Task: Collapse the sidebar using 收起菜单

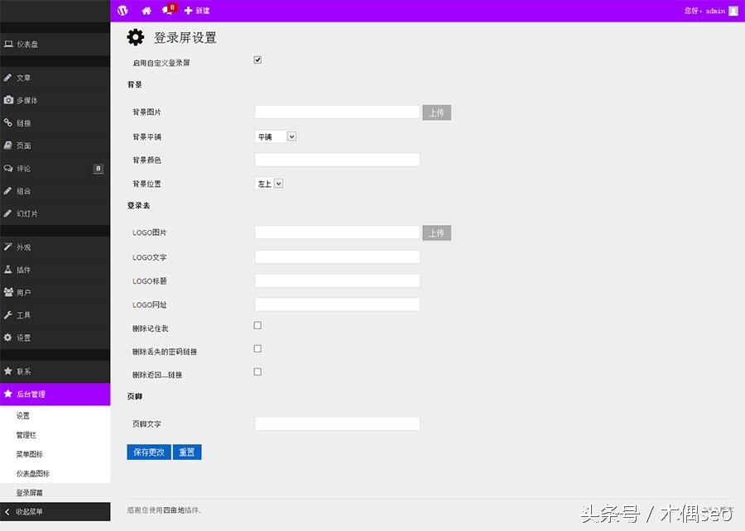Action: (x=33, y=511)
